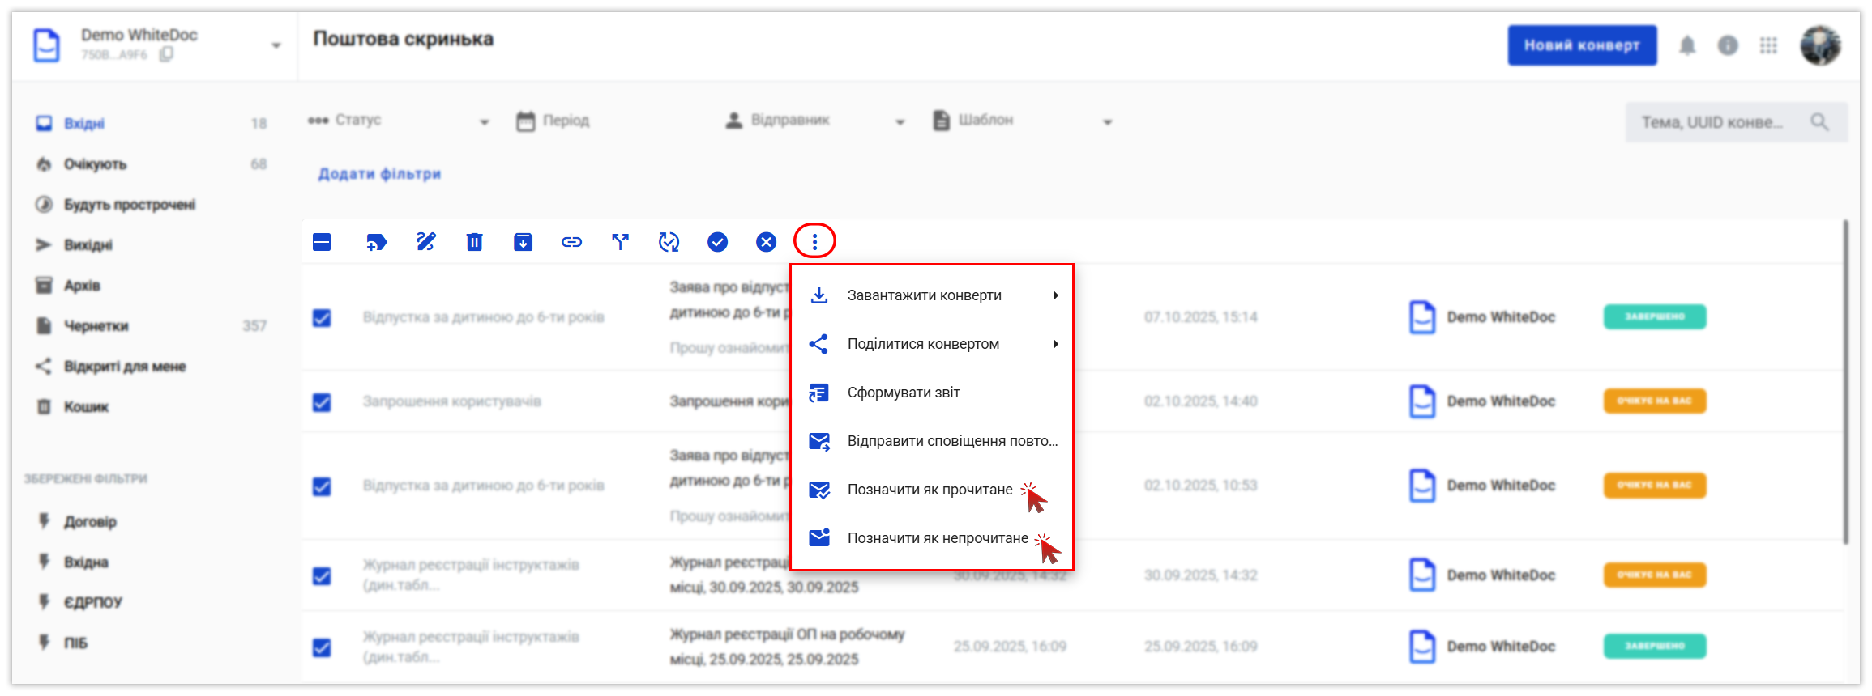
Task: Copy the account ID next to 750B...A9F6
Action: 166,54
